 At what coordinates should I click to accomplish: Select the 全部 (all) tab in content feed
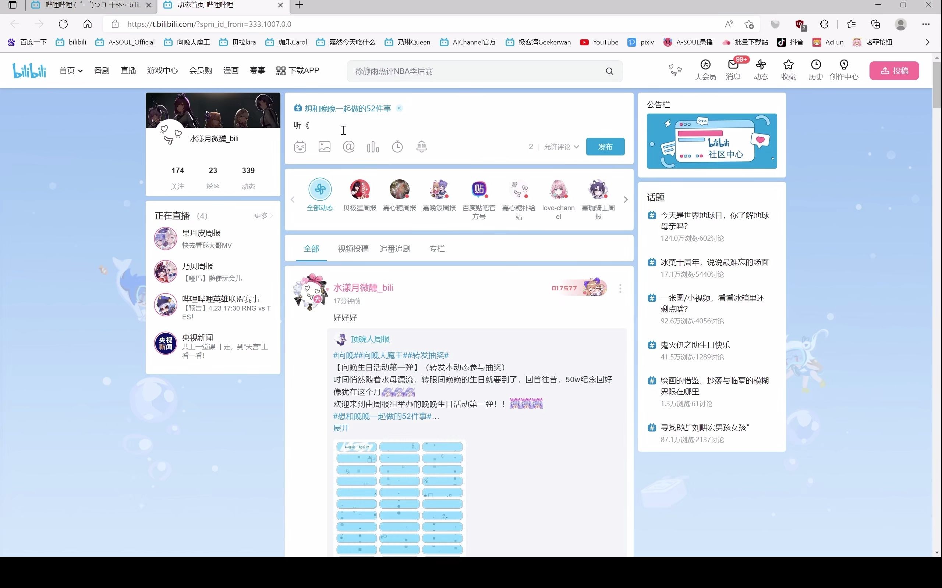click(x=311, y=248)
